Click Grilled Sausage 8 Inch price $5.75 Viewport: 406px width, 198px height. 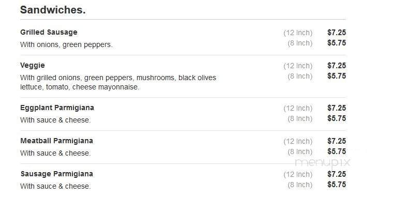point(337,43)
